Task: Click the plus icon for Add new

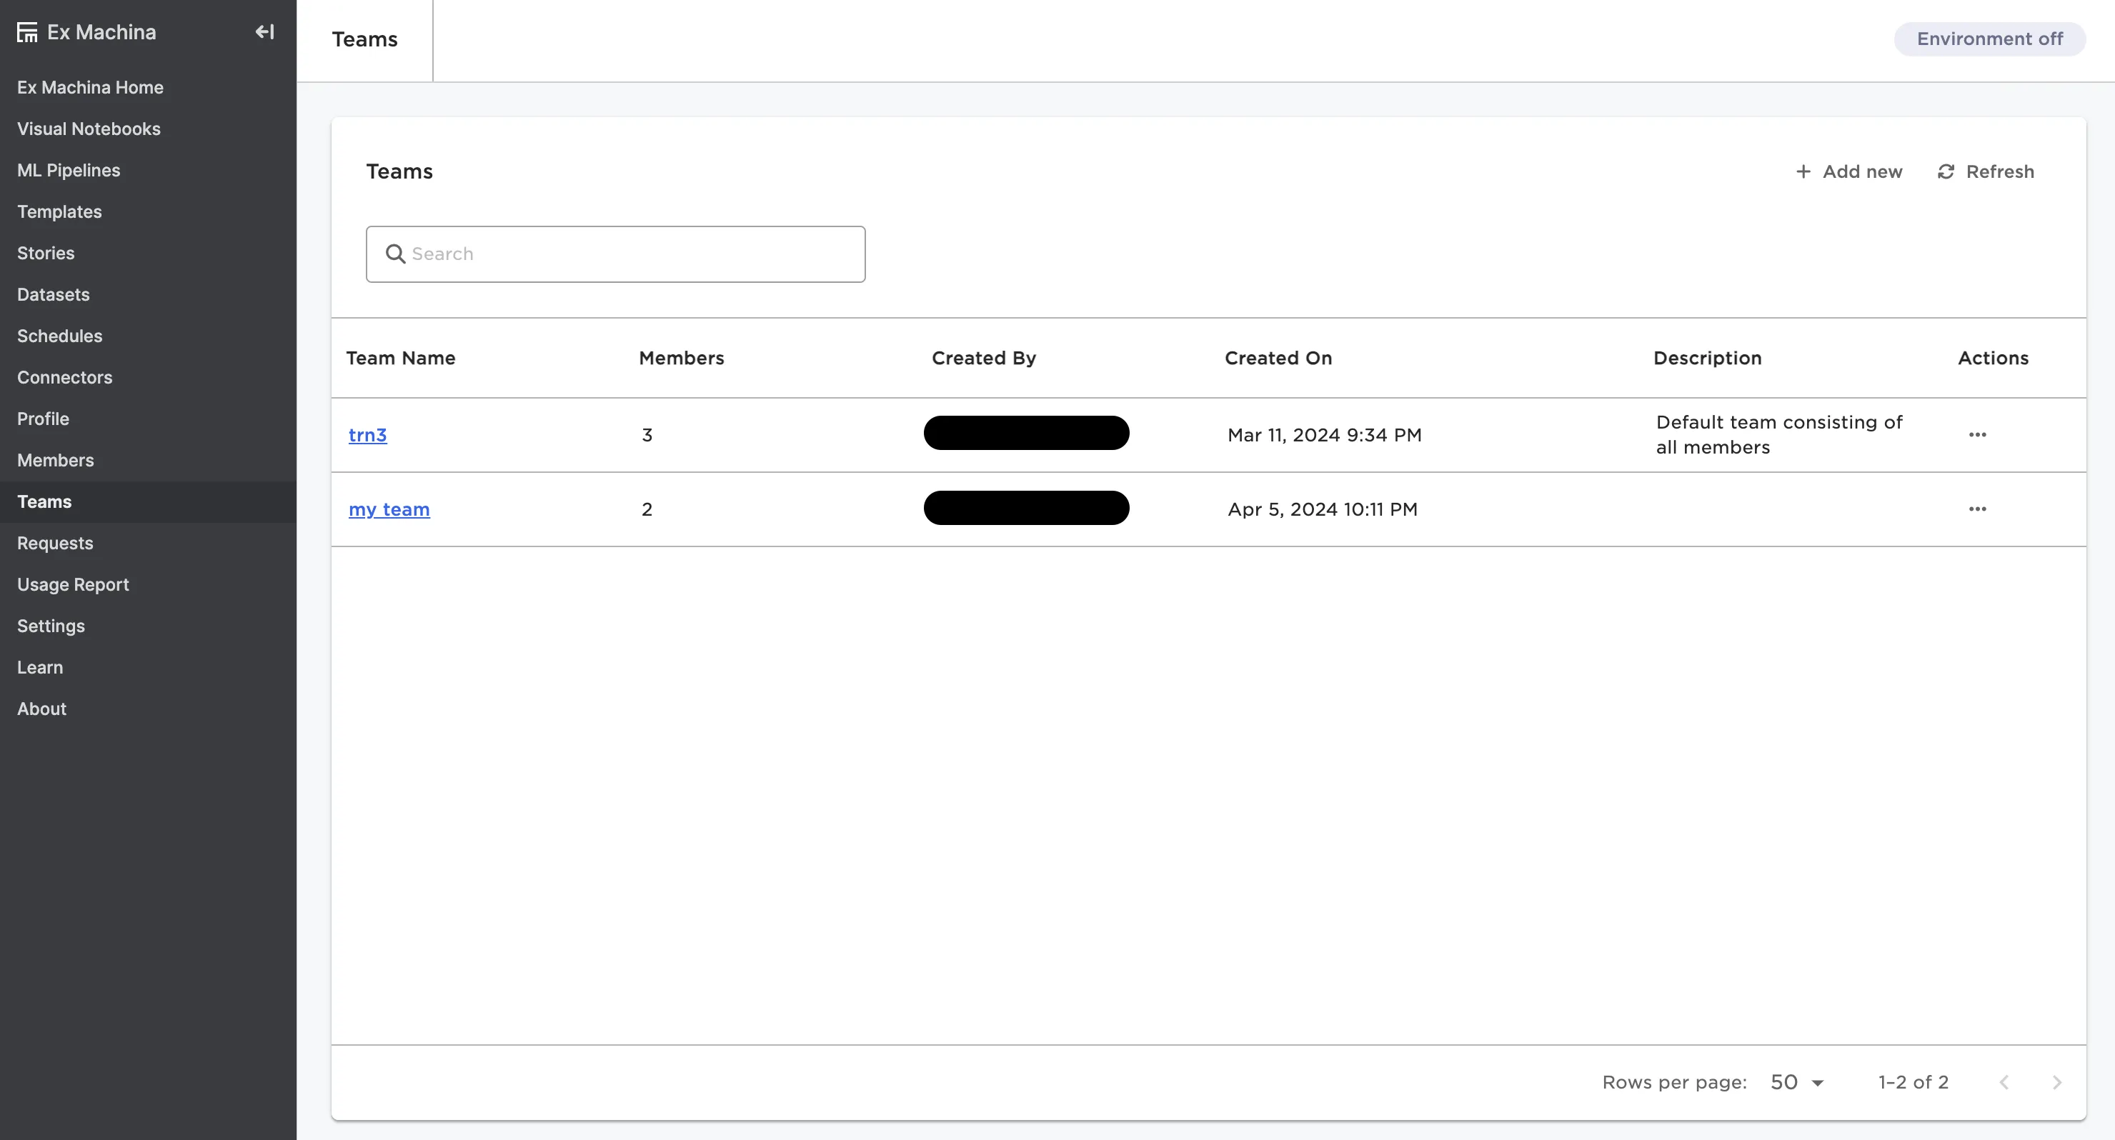Action: pyautogui.click(x=1803, y=171)
